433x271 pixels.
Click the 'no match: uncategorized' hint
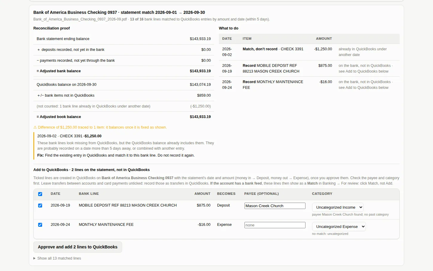pyautogui.click(x=330, y=234)
